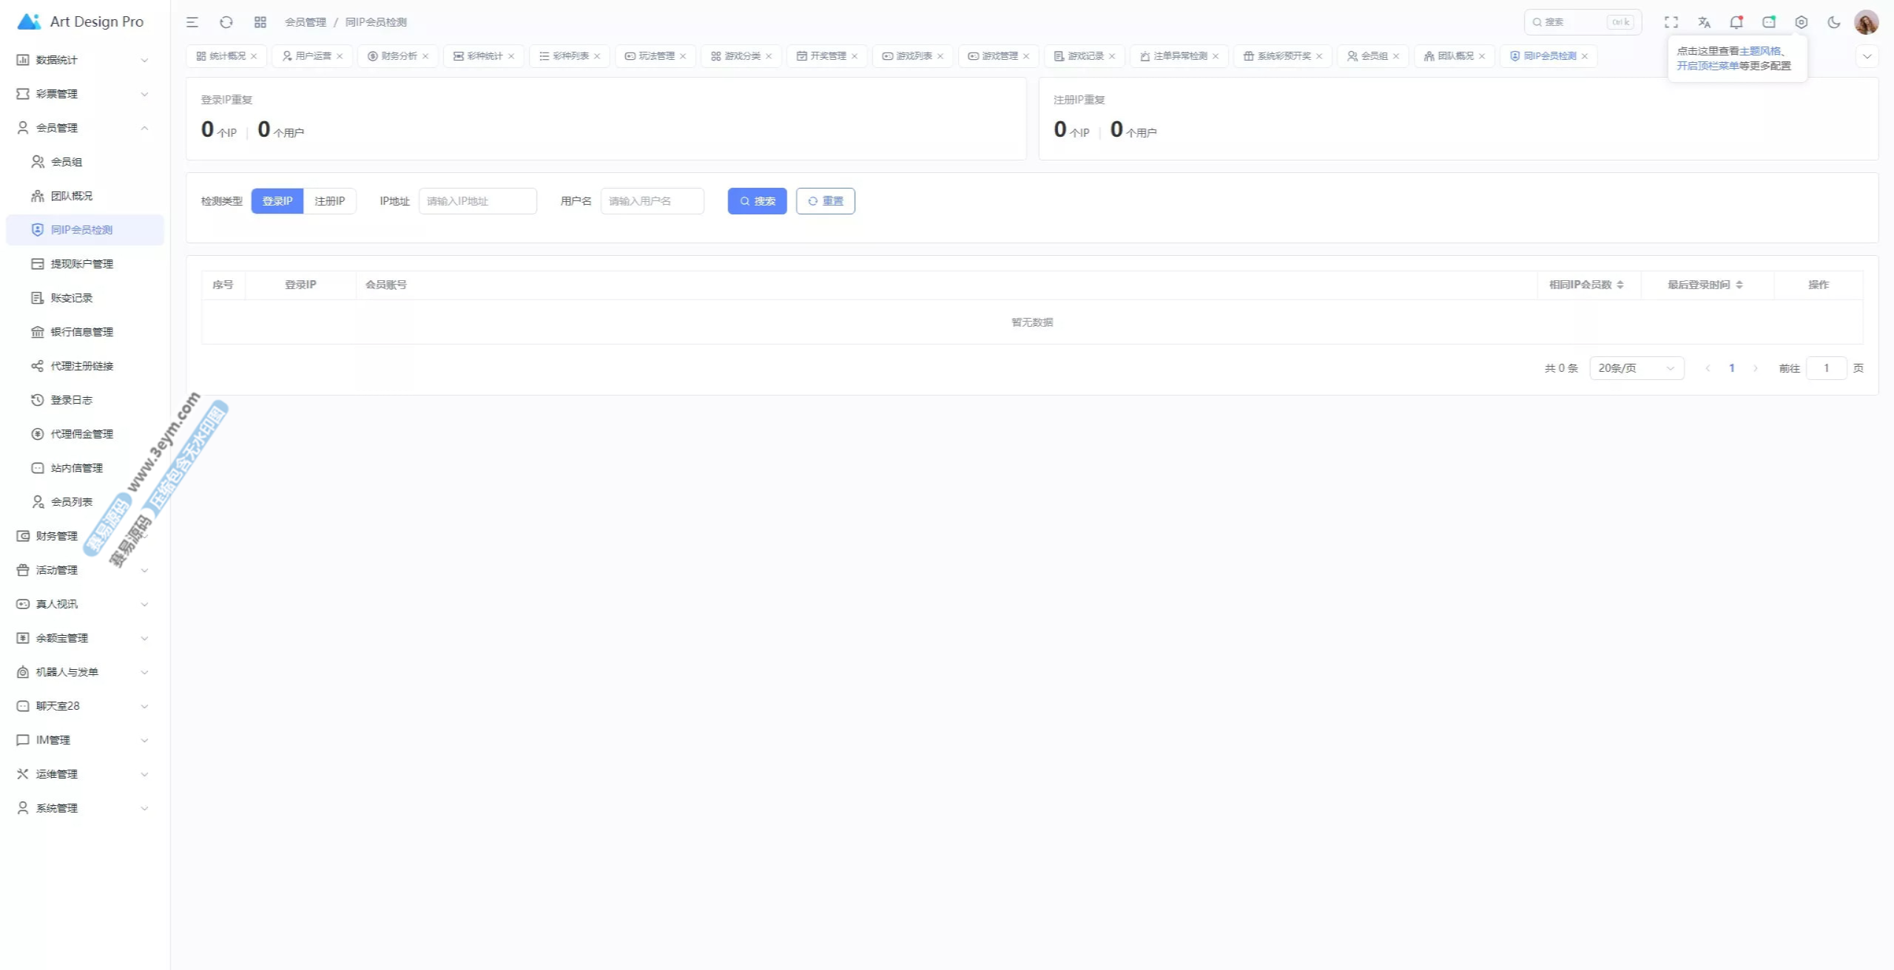Viewport: 1894px width, 970px height.
Task: Collapse sidebar with the menu fold icon
Action: (x=192, y=22)
